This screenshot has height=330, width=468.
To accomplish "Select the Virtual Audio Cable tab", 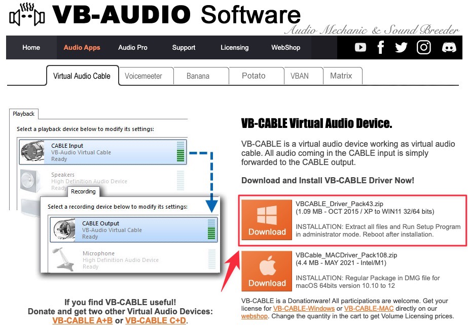I will [82, 76].
